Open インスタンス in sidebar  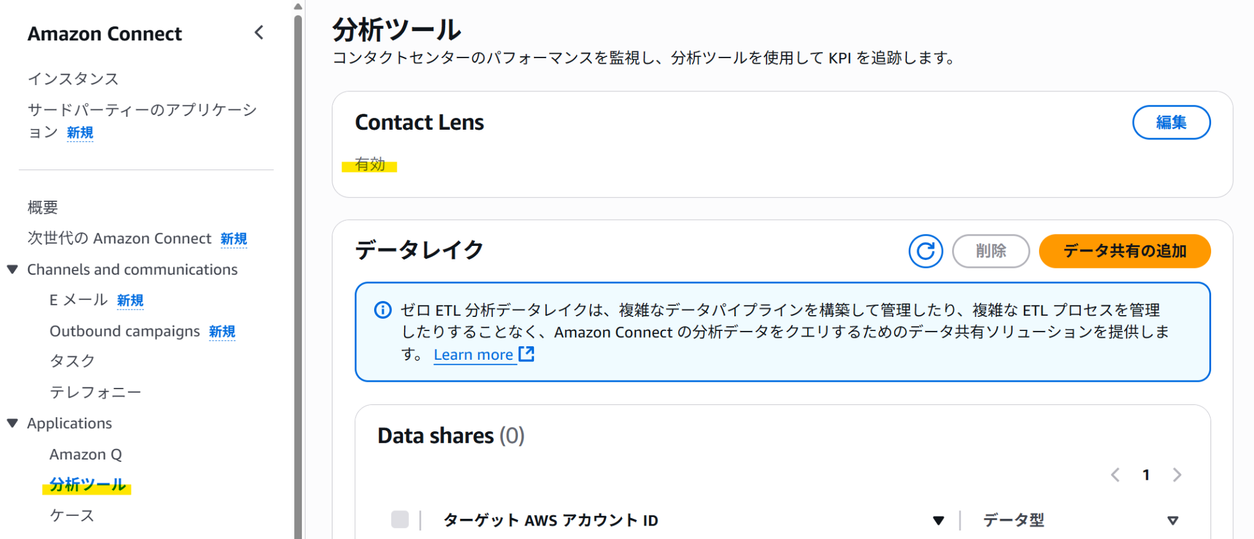pyautogui.click(x=73, y=79)
